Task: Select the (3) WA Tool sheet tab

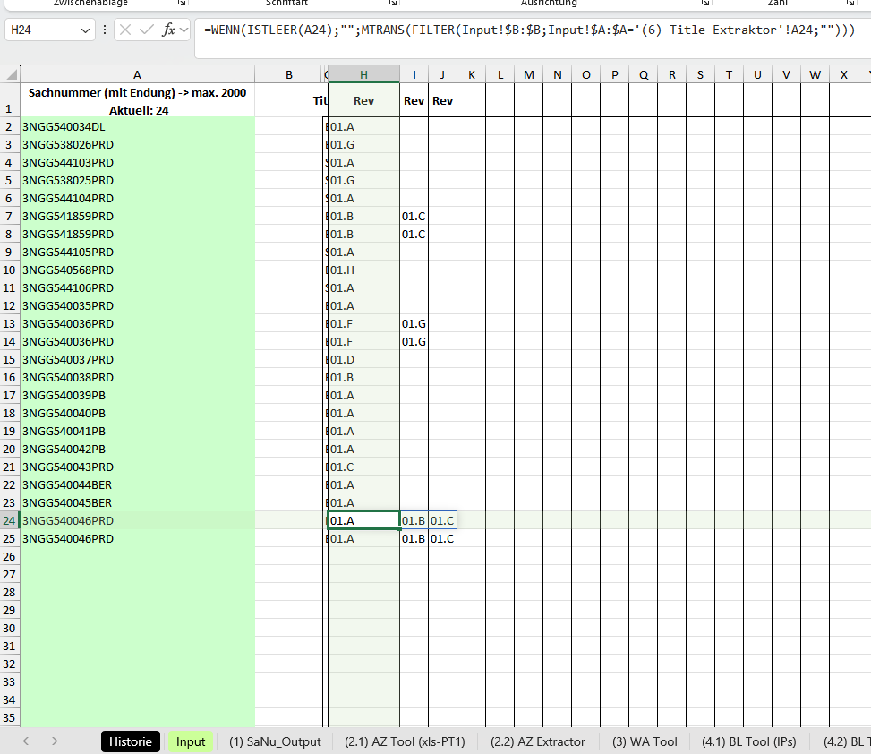Action: pos(645,741)
